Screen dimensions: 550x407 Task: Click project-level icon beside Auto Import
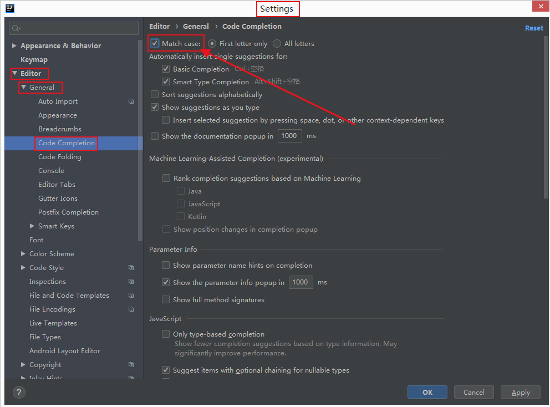click(131, 101)
